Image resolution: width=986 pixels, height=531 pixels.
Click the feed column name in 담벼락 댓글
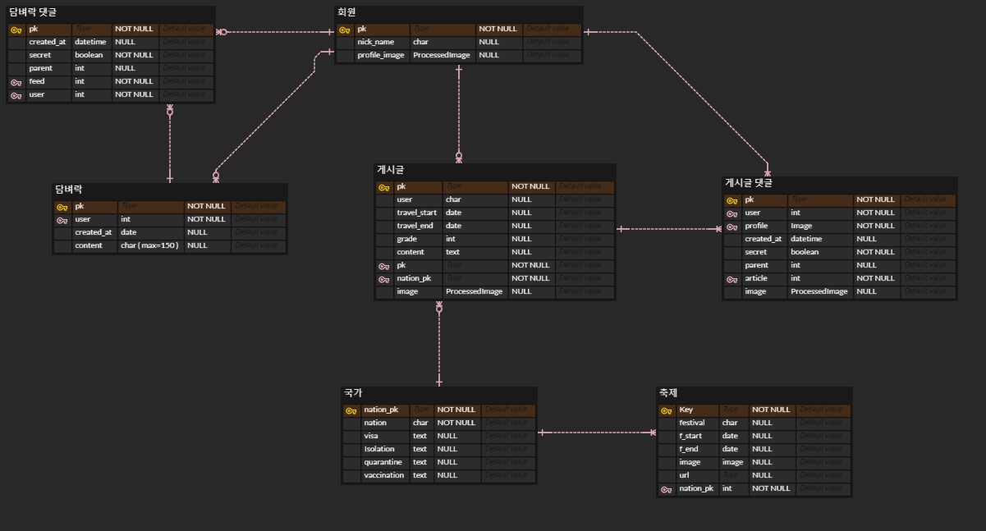click(x=37, y=81)
